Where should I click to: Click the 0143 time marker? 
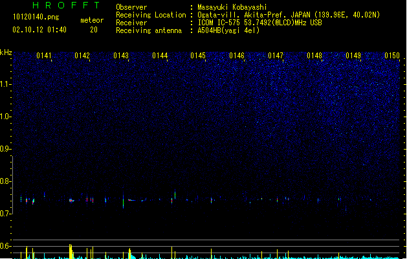[x=121, y=56]
